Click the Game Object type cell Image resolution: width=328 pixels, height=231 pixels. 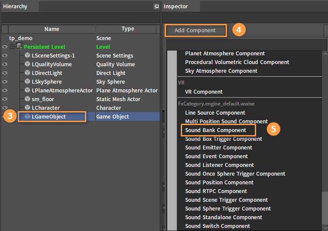coord(112,116)
